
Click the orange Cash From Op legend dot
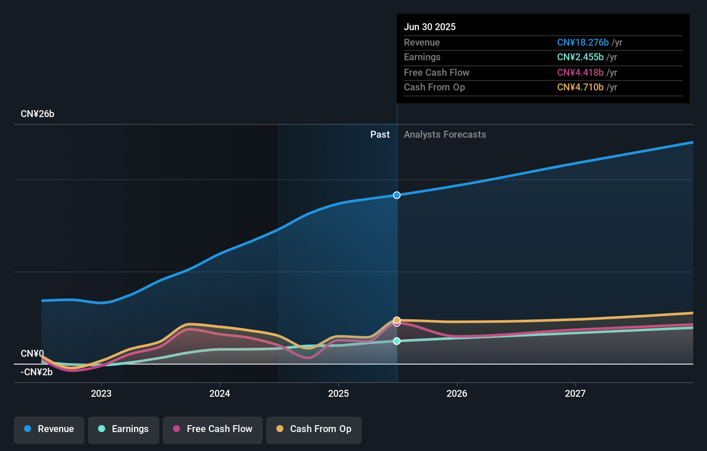click(x=280, y=429)
